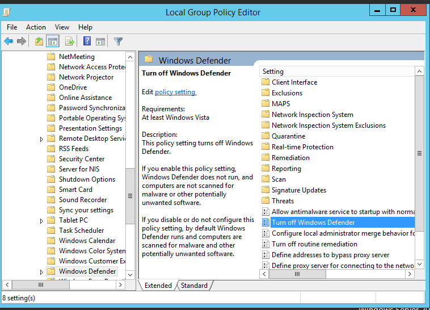Select RSS Feeds in the tree
The width and height of the screenshot is (430, 310).
pos(74,149)
